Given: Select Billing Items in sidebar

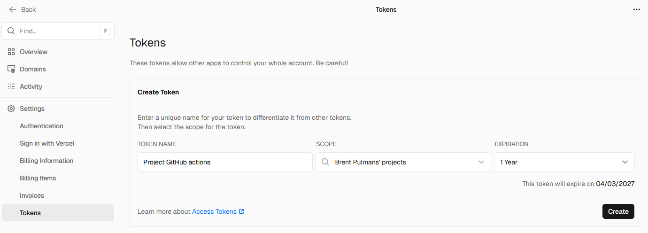Looking at the screenshot, I should (x=38, y=178).
